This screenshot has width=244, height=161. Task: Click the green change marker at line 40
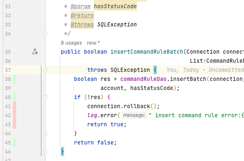click(x=14, y=97)
